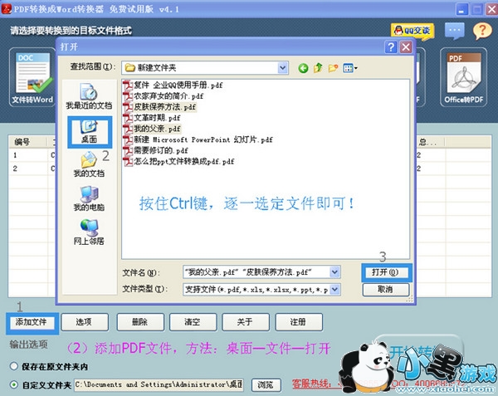
Task: Select file 我的父亲.pdf
Action: tap(152, 129)
